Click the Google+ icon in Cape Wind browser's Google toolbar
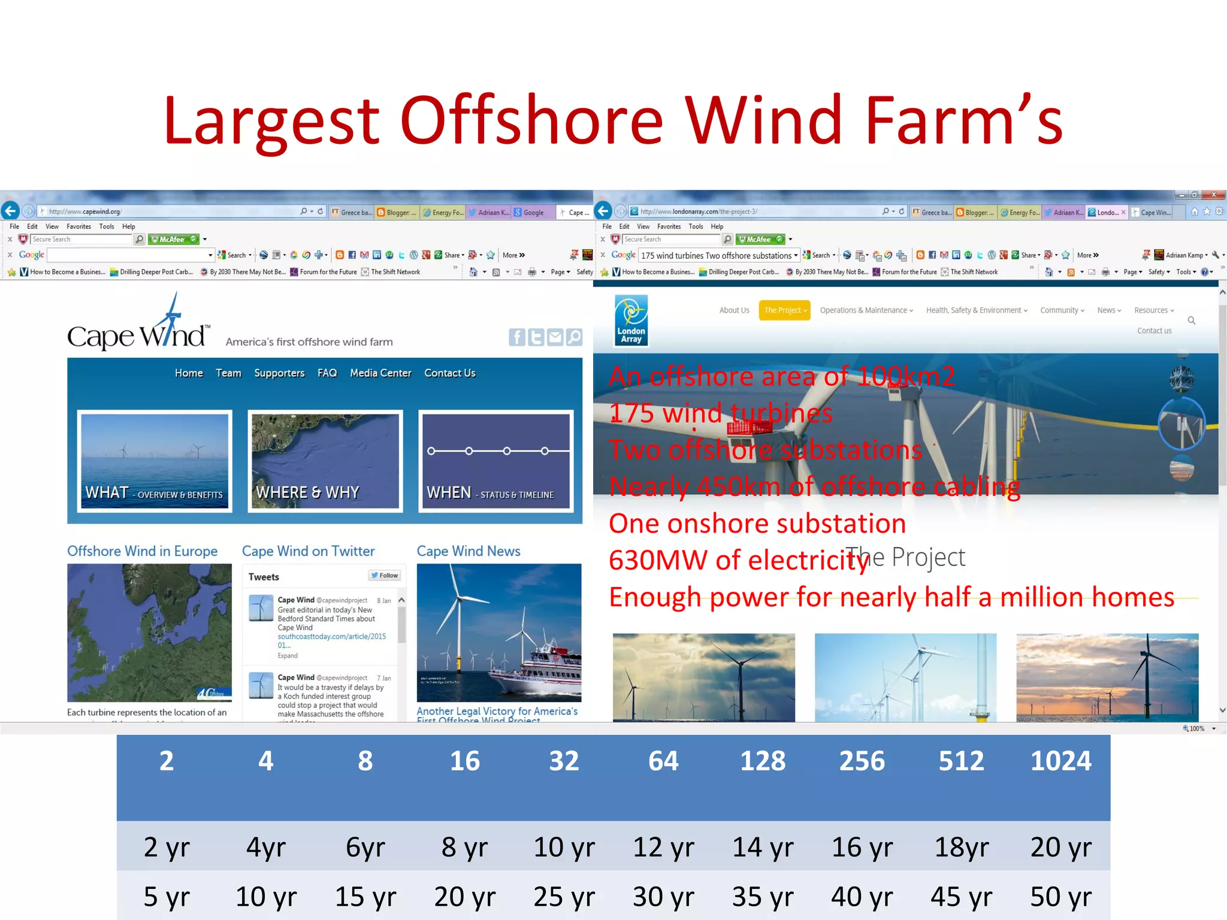Screen dimensions: 1227x920 click(x=425, y=255)
